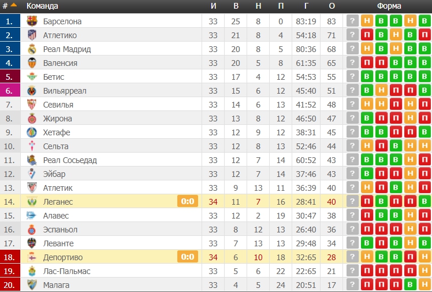
Task: Click the Sevilla club crest
Action: (x=32, y=105)
